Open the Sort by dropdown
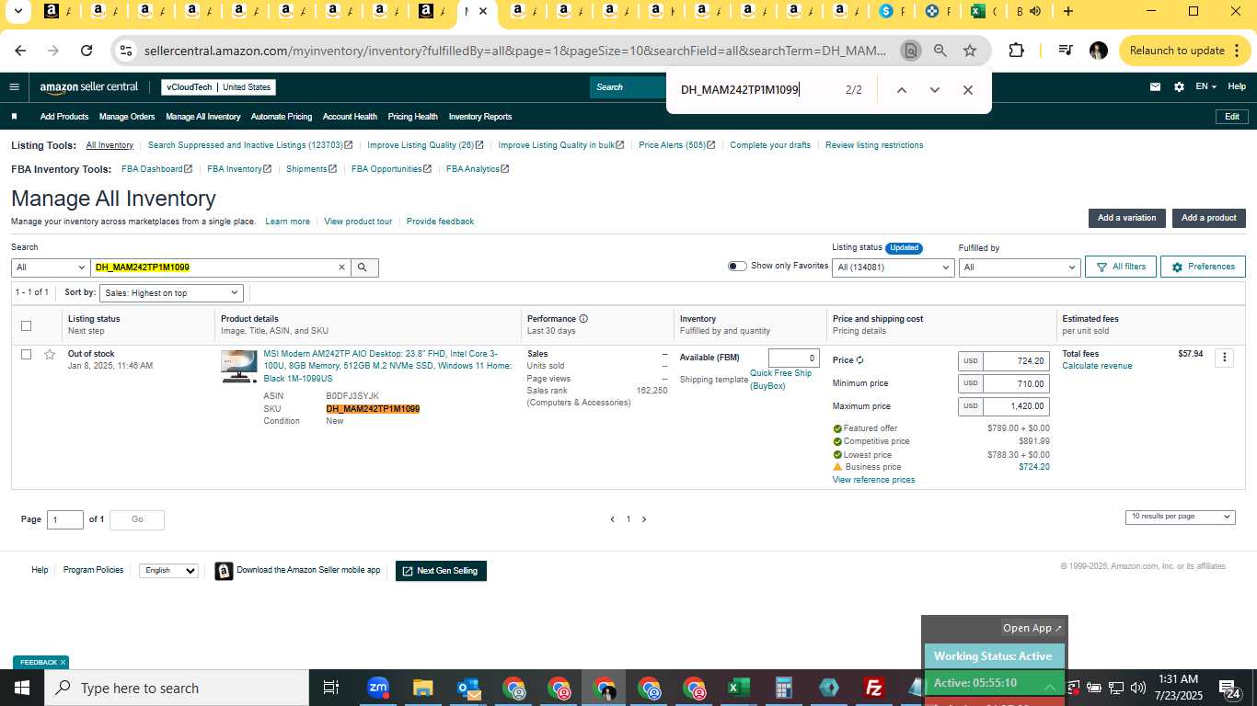Image resolution: width=1257 pixels, height=706 pixels. click(171, 293)
